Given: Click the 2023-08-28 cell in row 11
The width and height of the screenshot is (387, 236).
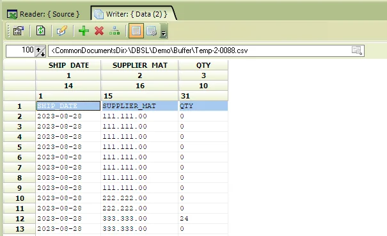Looking at the screenshot, I should (x=68, y=208).
